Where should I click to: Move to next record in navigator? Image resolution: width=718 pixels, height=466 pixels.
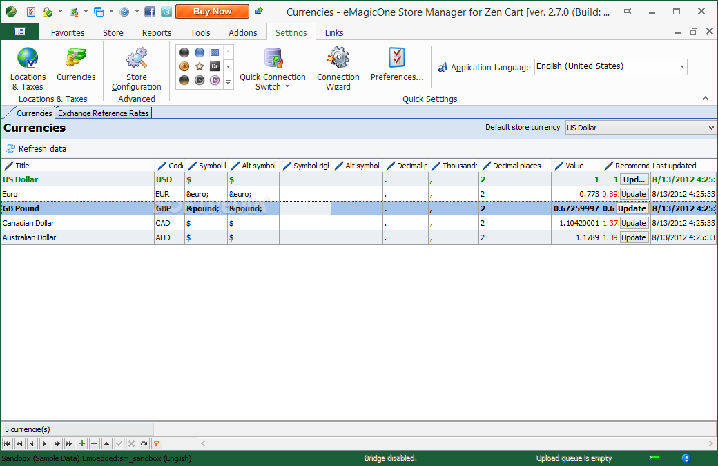(44, 443)
